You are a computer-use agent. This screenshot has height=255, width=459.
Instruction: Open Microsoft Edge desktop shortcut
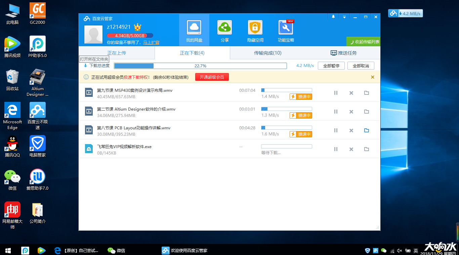click(12, 116)
